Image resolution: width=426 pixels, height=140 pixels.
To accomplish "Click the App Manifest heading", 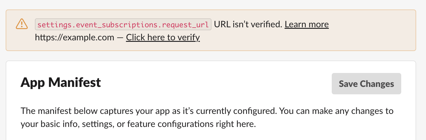I will 61,82.
